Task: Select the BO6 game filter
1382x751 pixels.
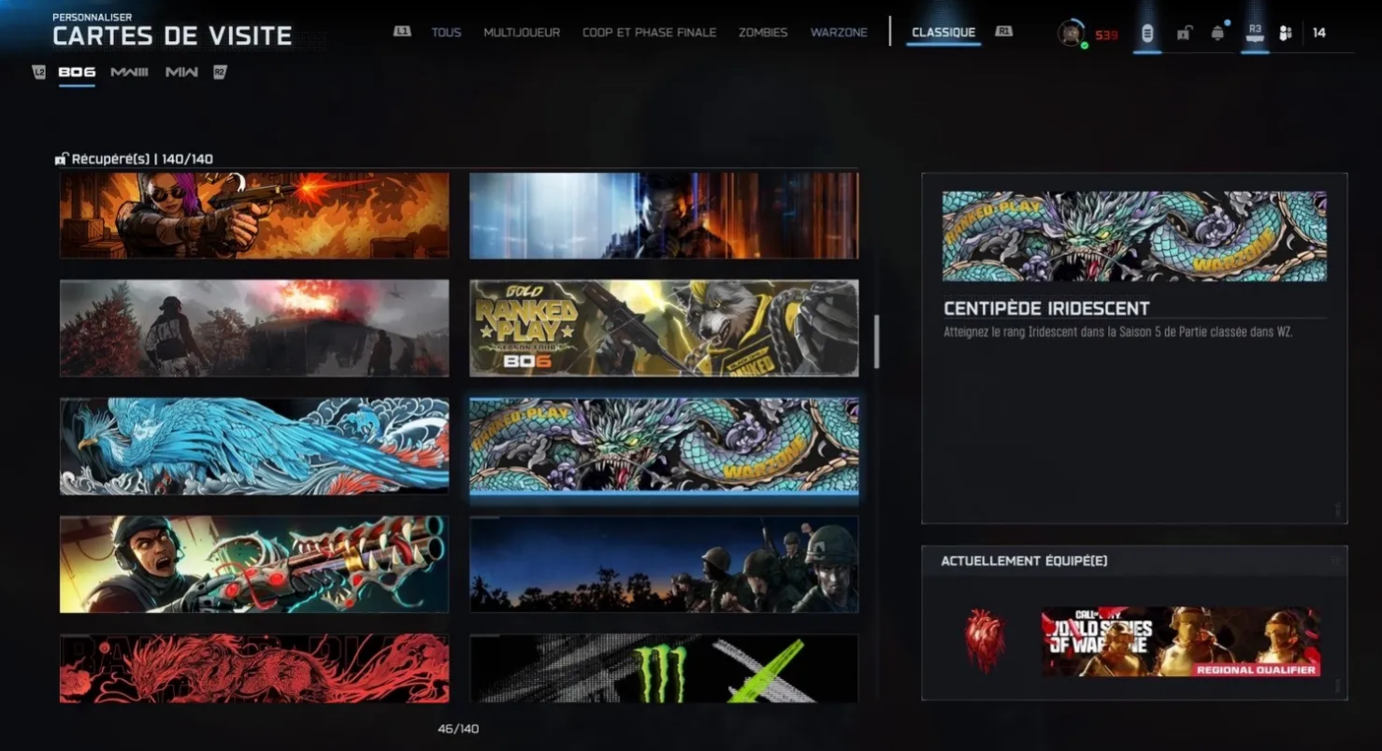Action: pos(77,72)
